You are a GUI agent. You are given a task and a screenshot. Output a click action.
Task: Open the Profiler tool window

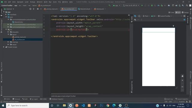pyautogui.click(x=43, y=99)
